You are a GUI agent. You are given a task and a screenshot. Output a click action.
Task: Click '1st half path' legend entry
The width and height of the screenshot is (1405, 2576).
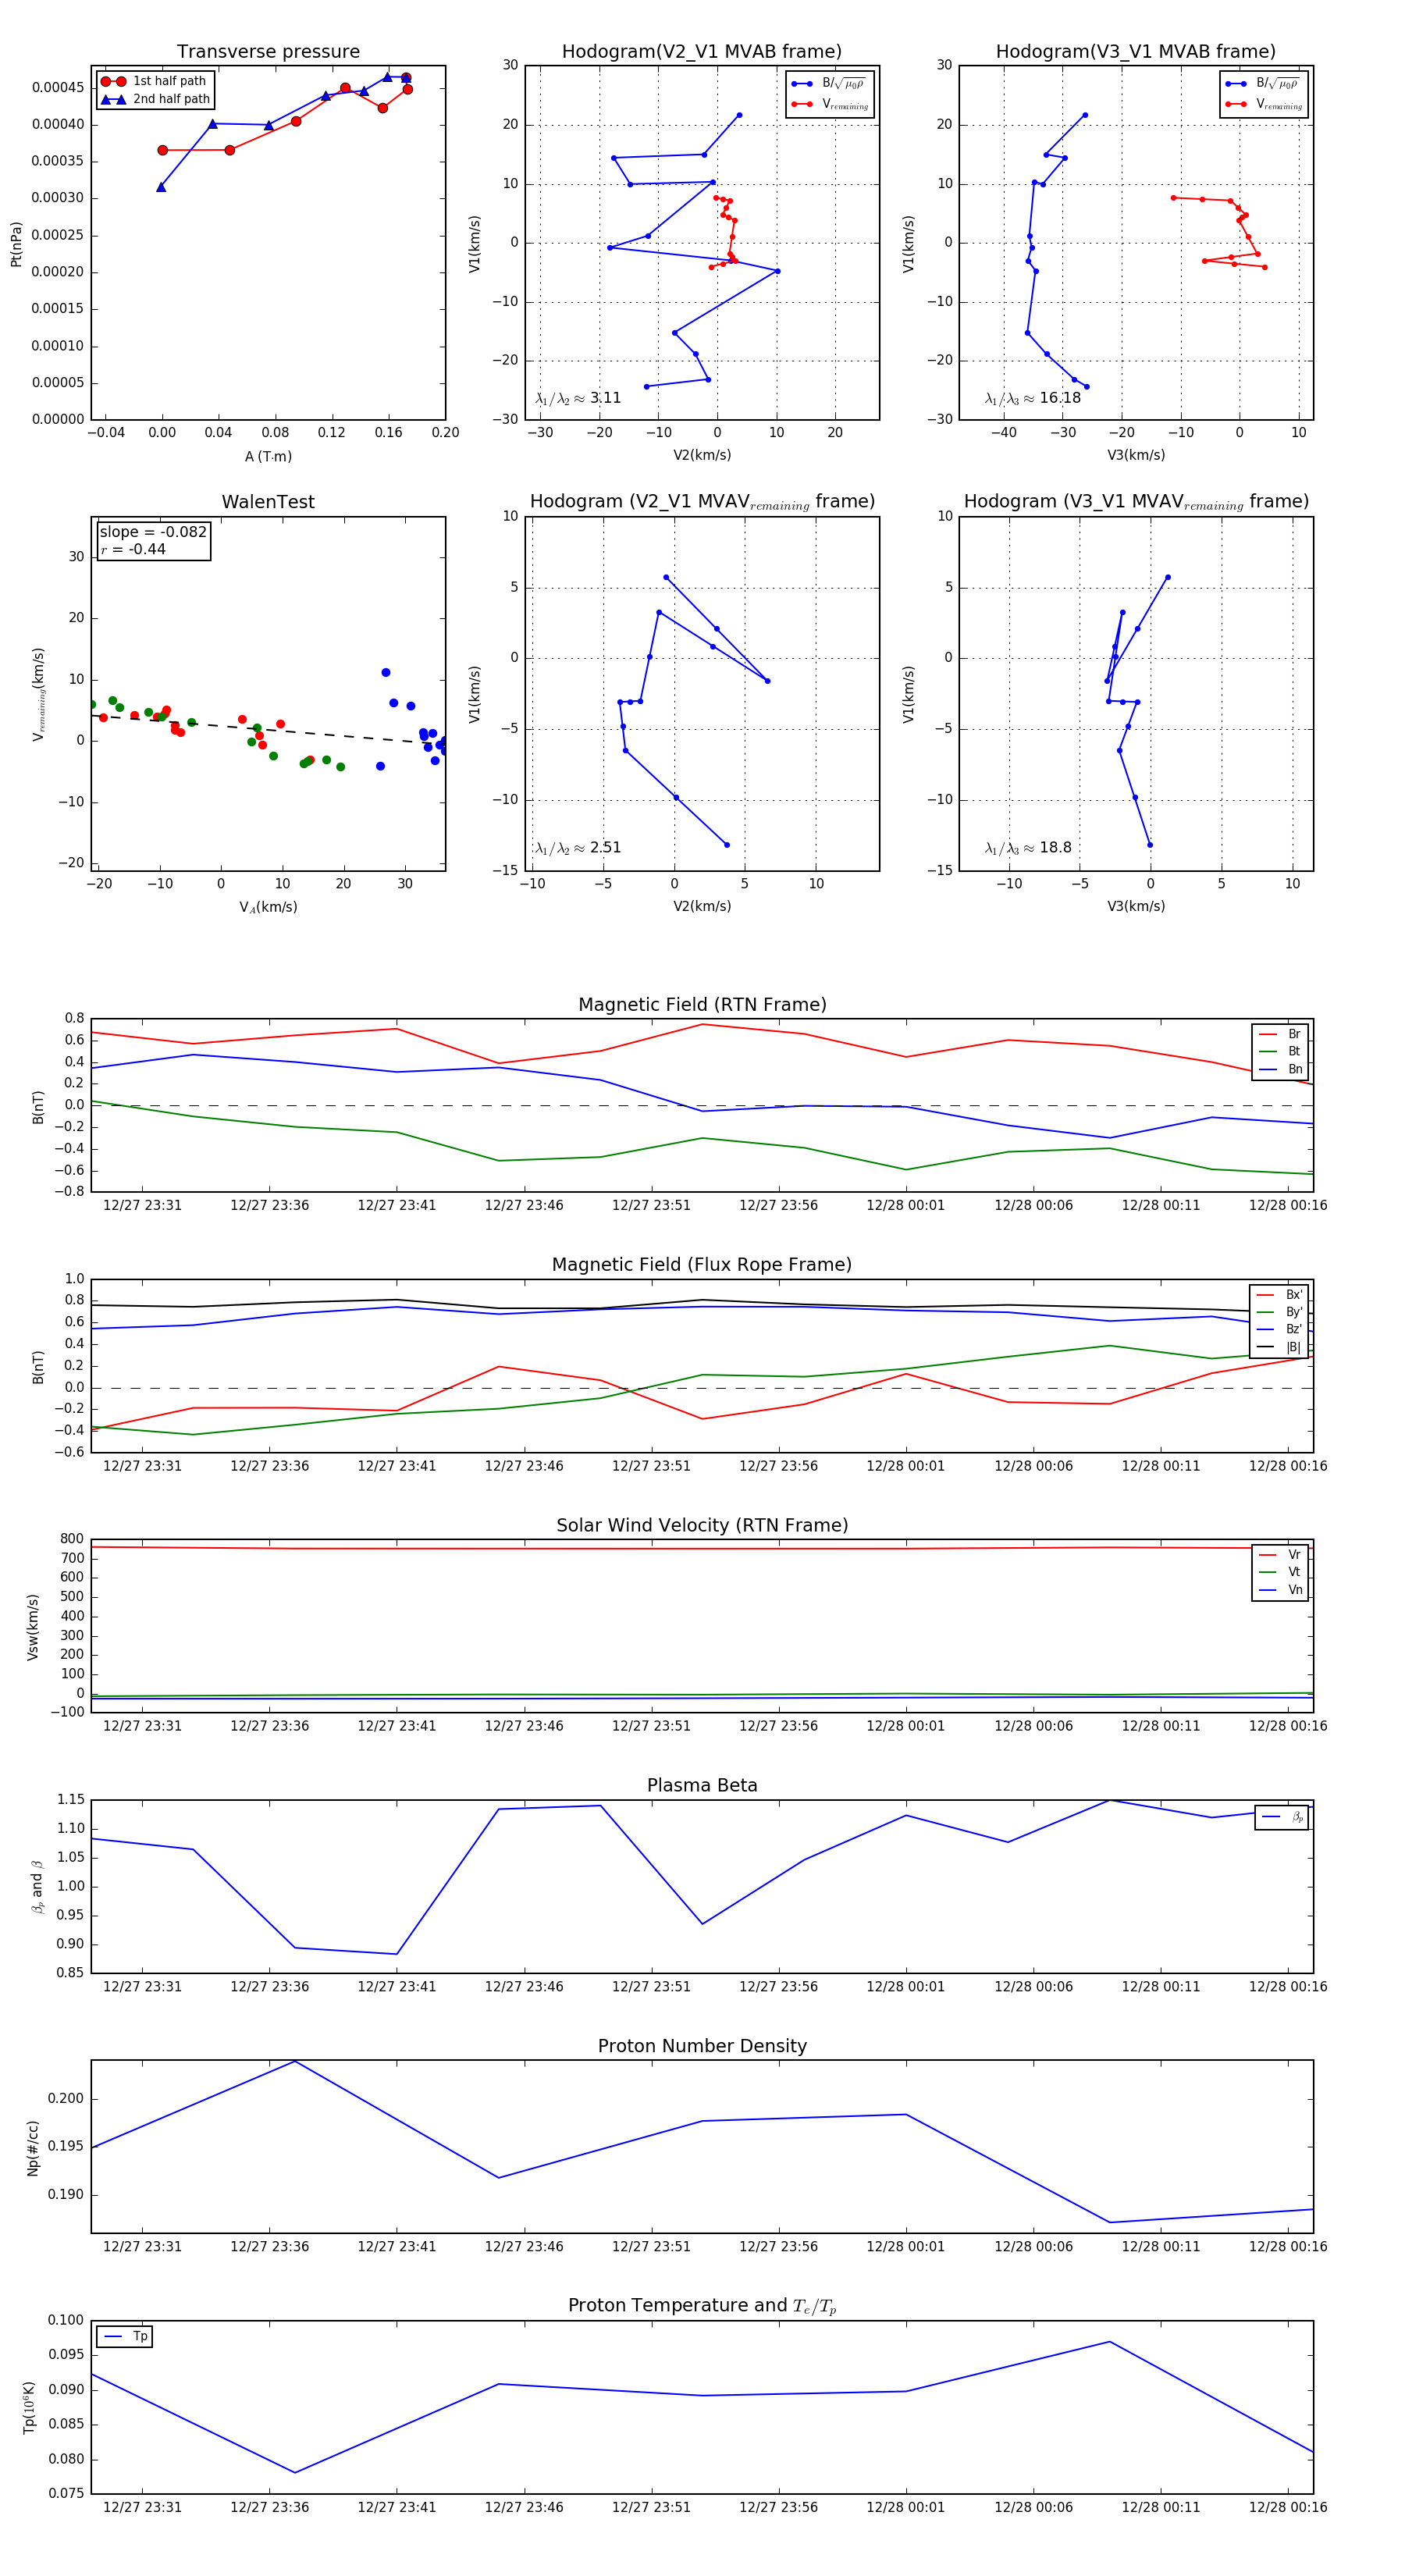(154, 81)
